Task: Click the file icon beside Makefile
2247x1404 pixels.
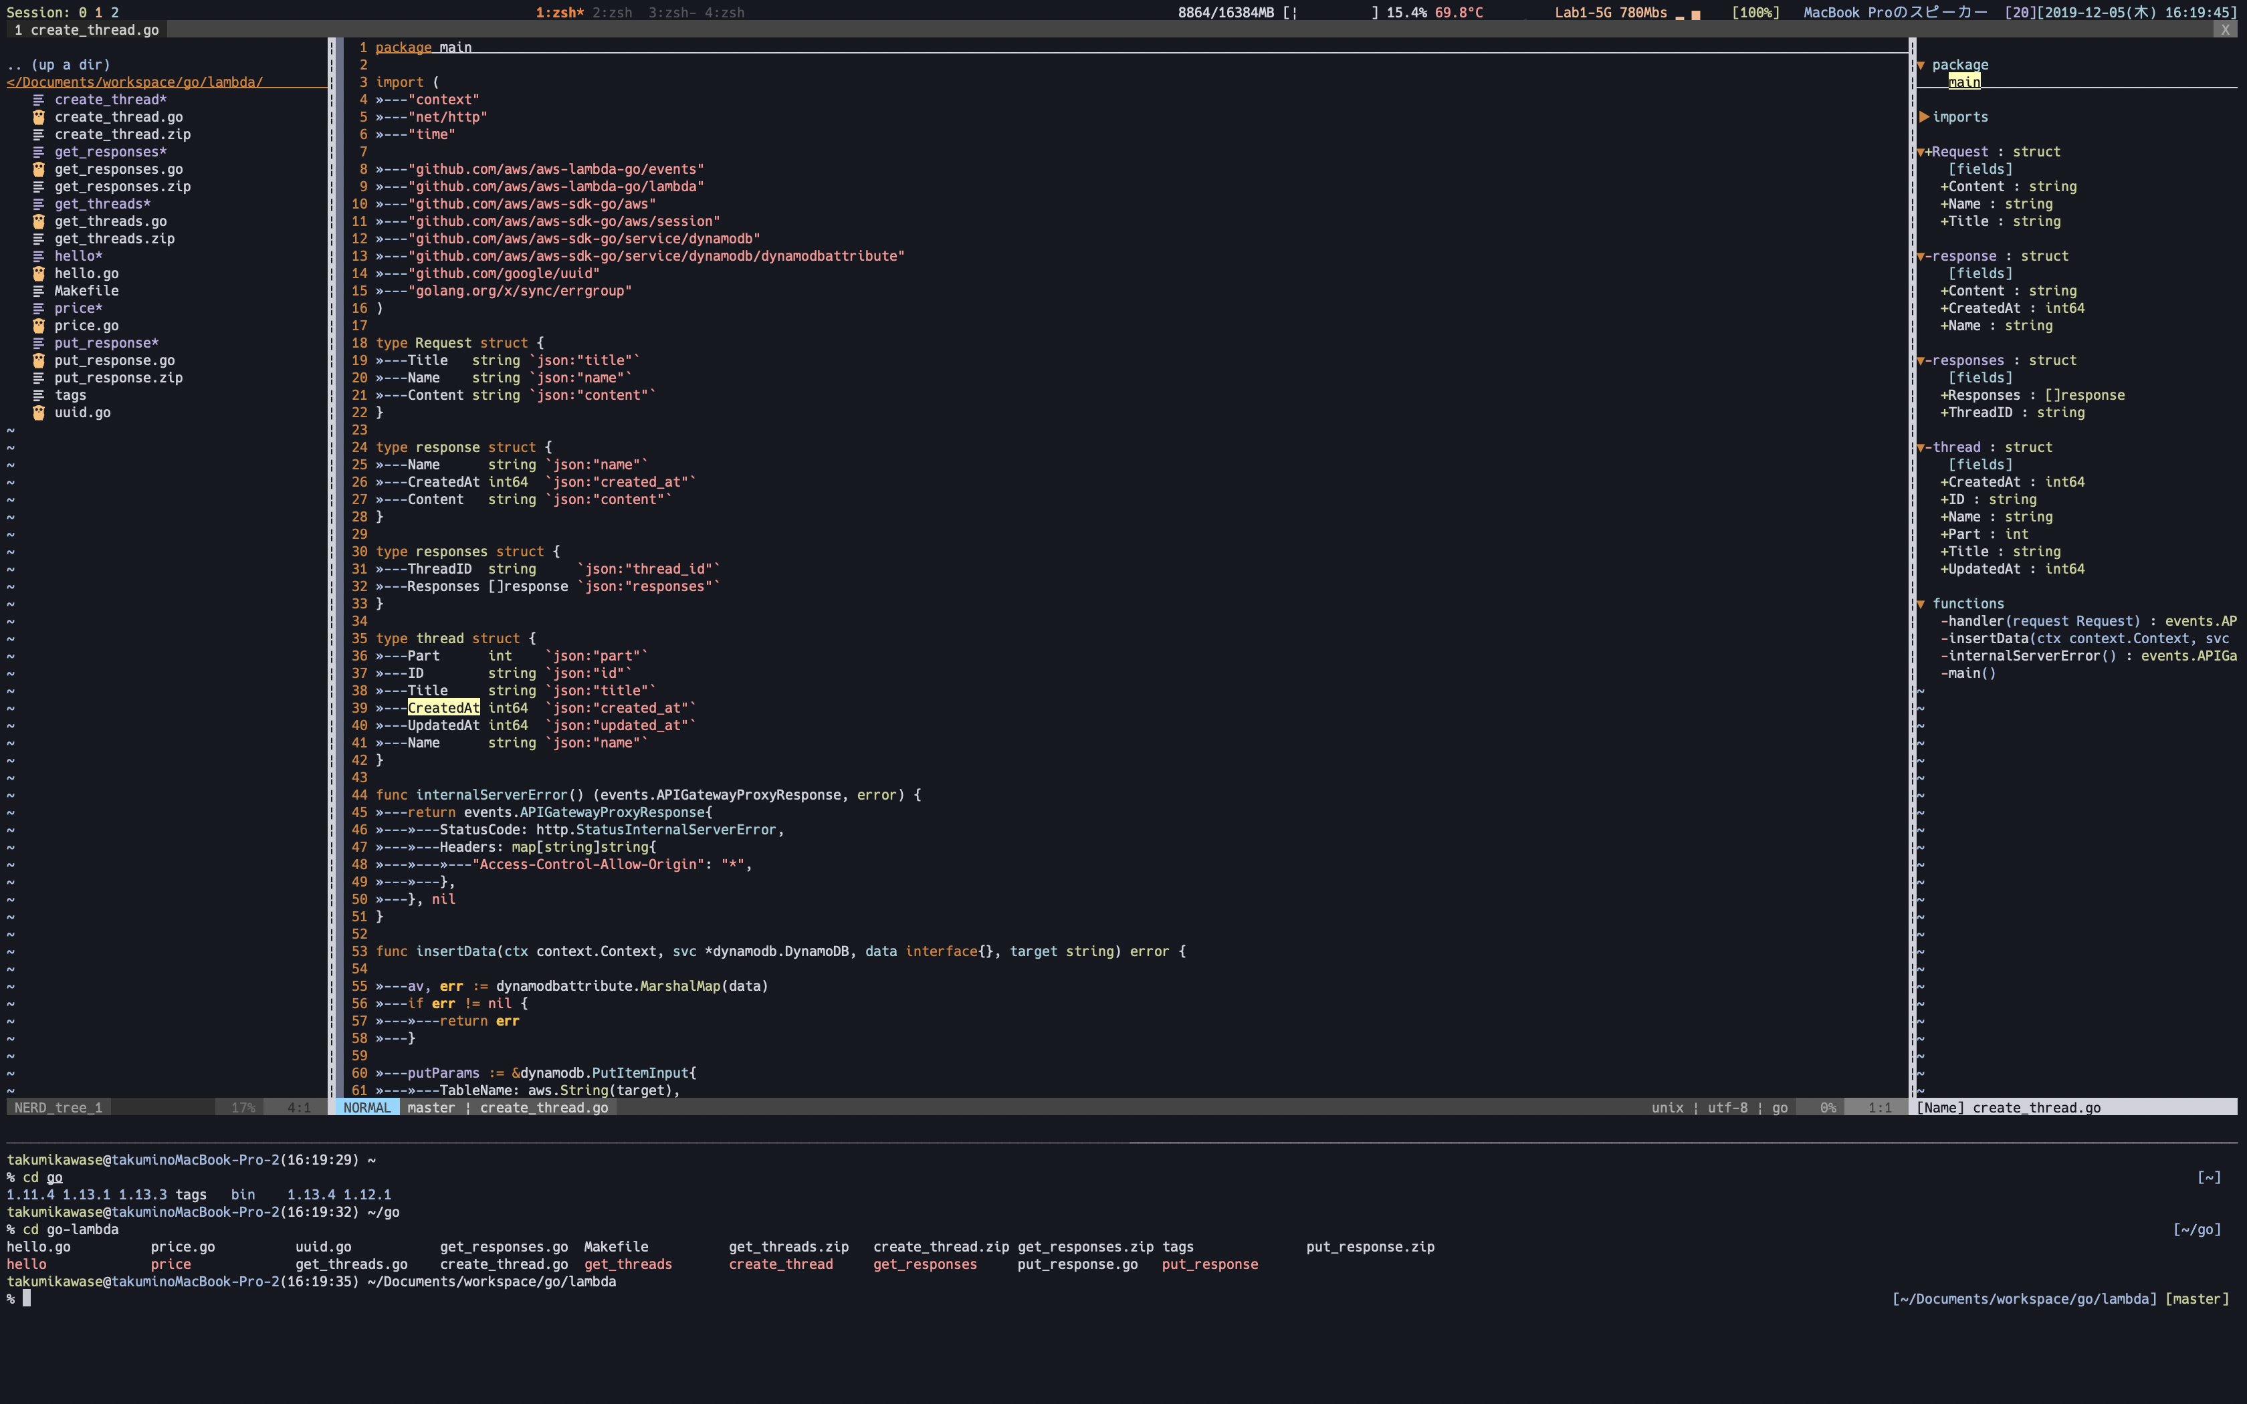Action: (39, 291)
